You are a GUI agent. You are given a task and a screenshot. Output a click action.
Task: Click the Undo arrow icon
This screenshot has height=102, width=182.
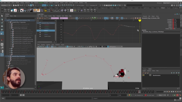[x=20, y=5]
